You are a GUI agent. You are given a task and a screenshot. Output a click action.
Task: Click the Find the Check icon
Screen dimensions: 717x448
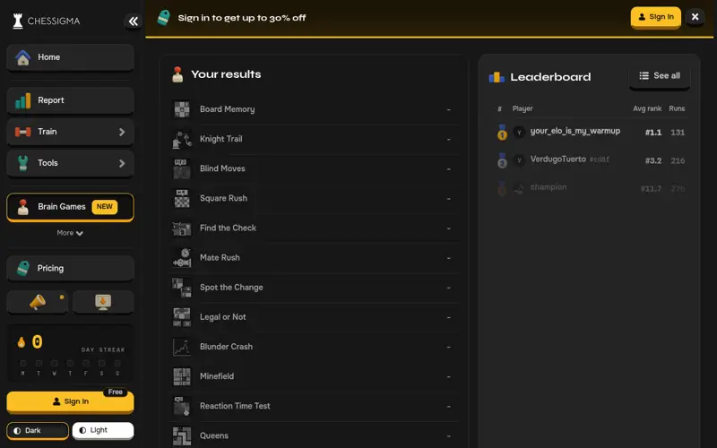182,228
